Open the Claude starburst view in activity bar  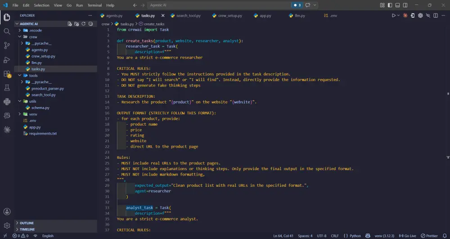(x=7, y=130)
